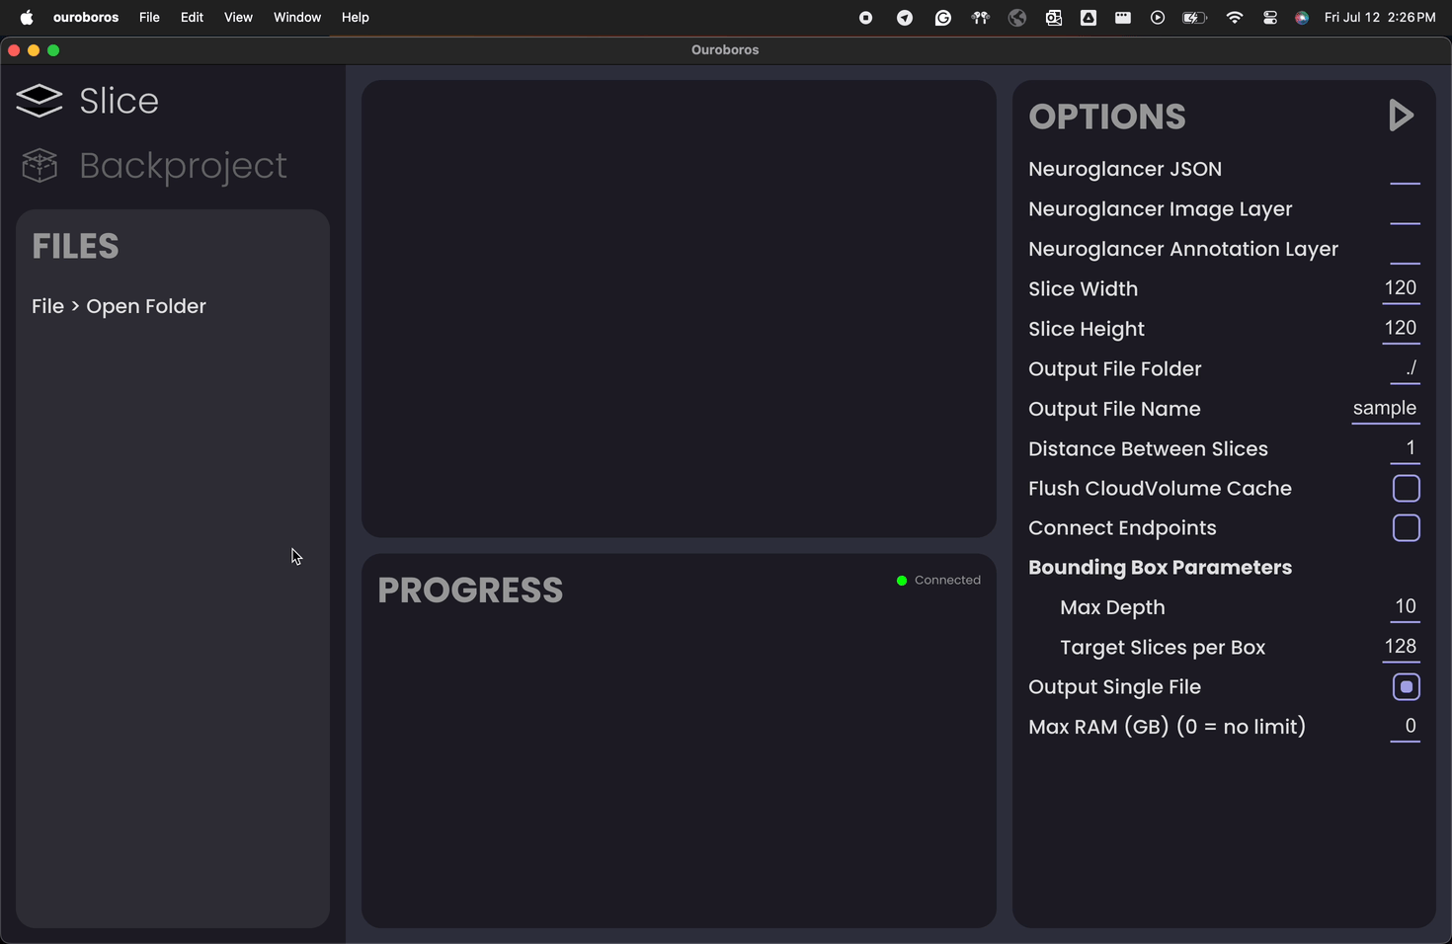1452x944 pixels.
Task: Click the location arrow icon in menu bar
Action: 904,18
